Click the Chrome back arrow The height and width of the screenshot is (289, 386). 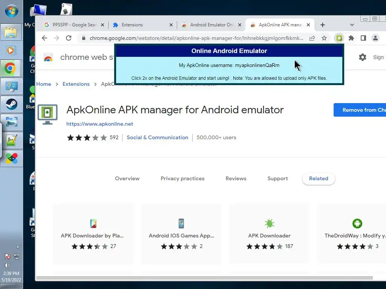tap(44, 38)
